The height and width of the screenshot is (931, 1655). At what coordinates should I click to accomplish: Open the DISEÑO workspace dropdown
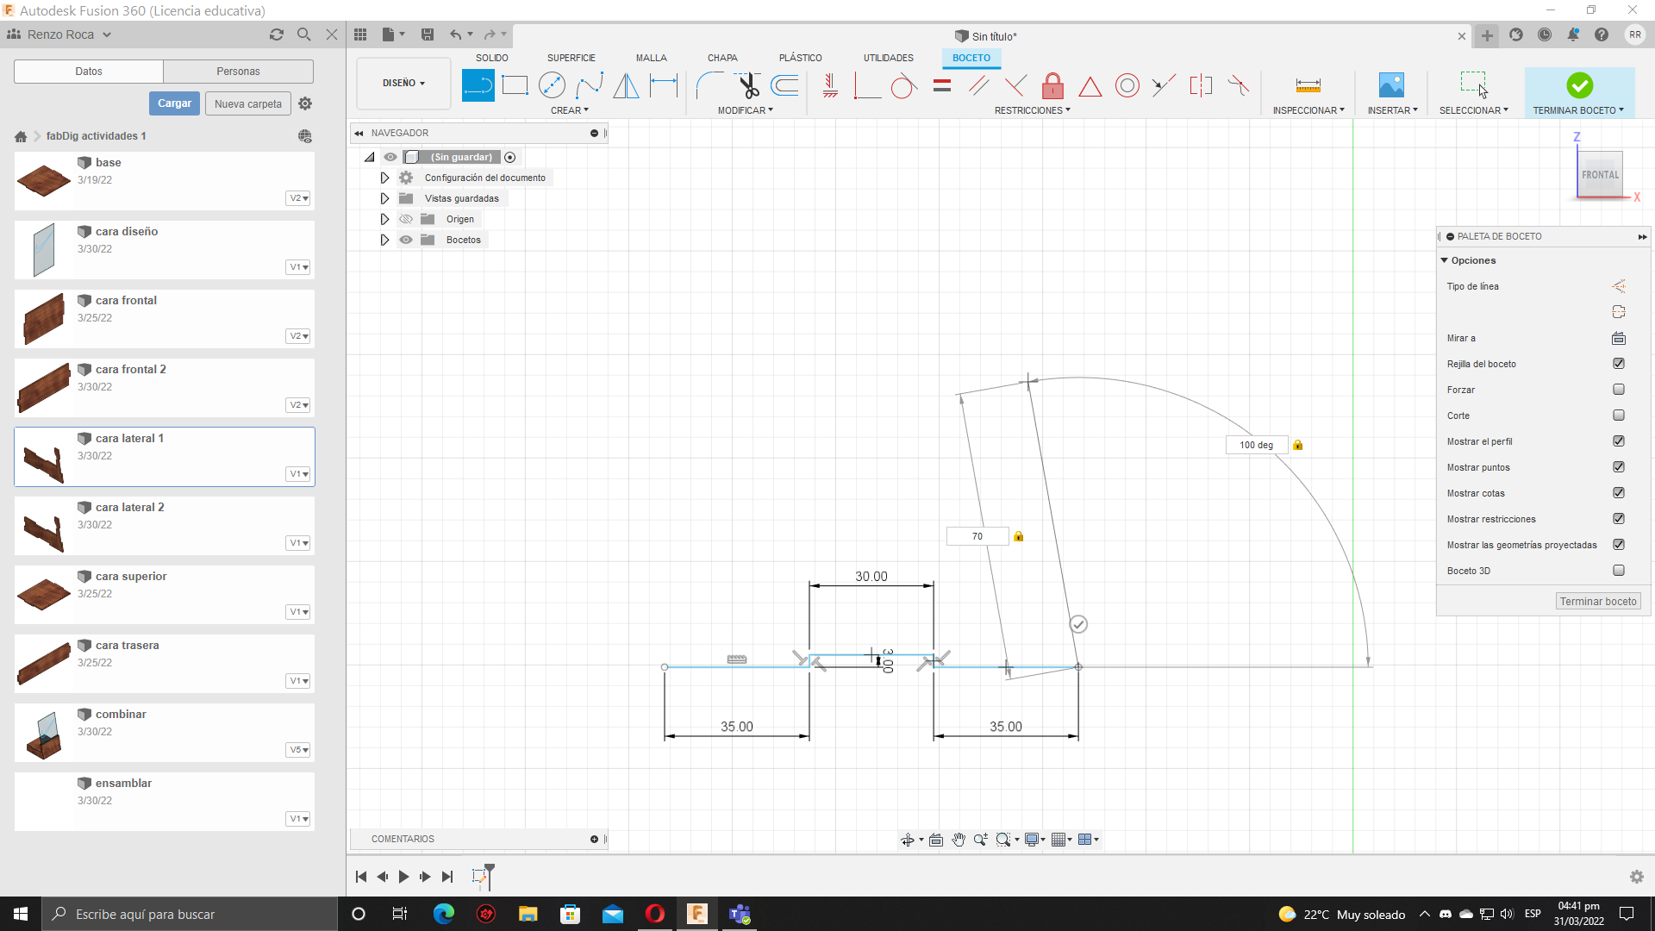[x=403, y=84]
